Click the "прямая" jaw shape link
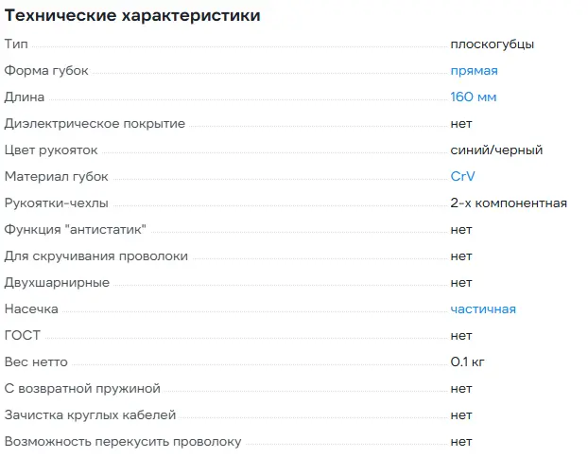This screenshot has width=588, height=458. (x=474, y=70)
